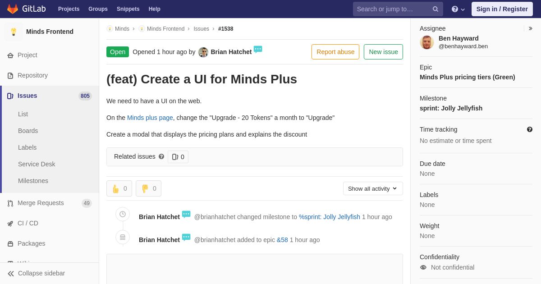This screenshot has height=284, width=541.
Task: Click the Report abuse button
Action: point(335,52)
